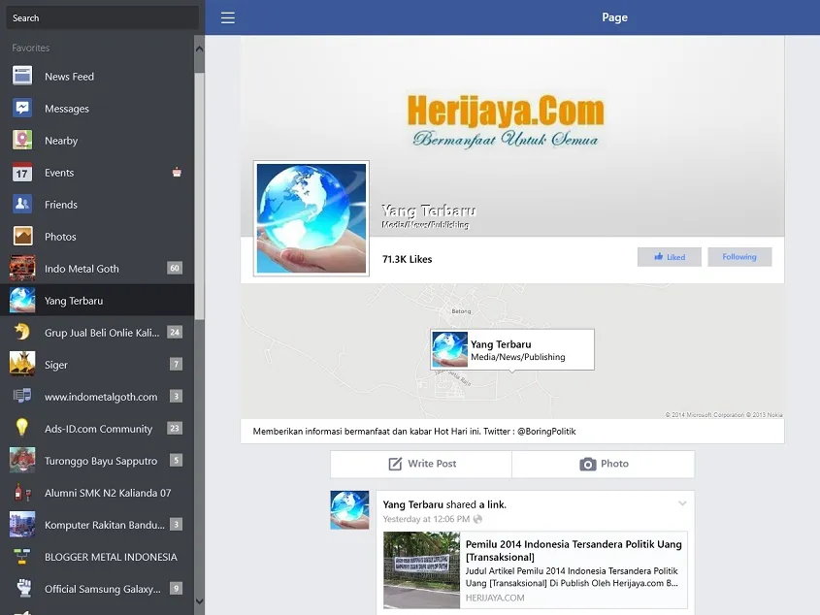Click the Search input field
Screen dimensions: 820x615
coord(100,17)
